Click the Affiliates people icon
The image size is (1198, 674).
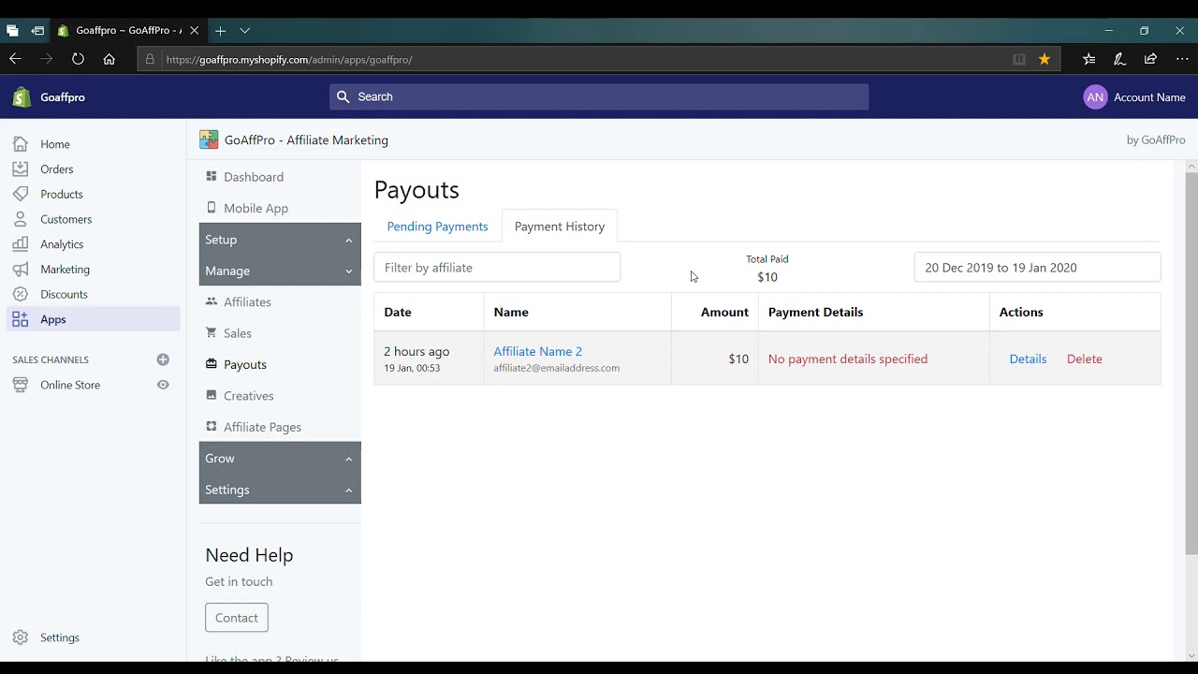point(212,301)
